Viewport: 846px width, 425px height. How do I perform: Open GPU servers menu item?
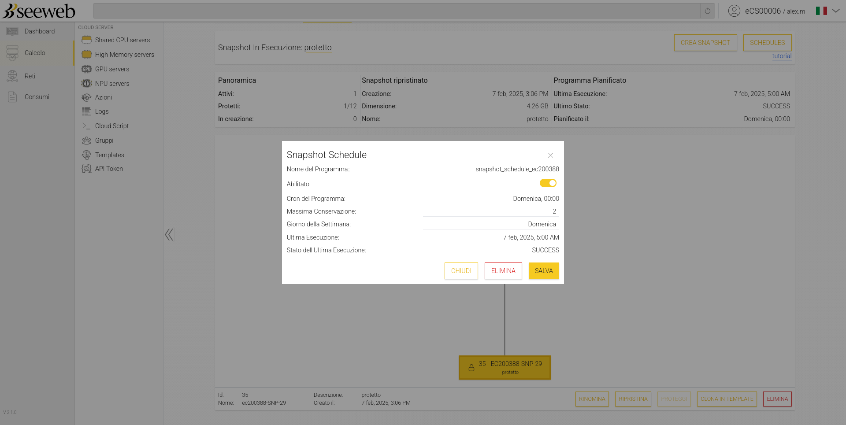pos(112,69)
